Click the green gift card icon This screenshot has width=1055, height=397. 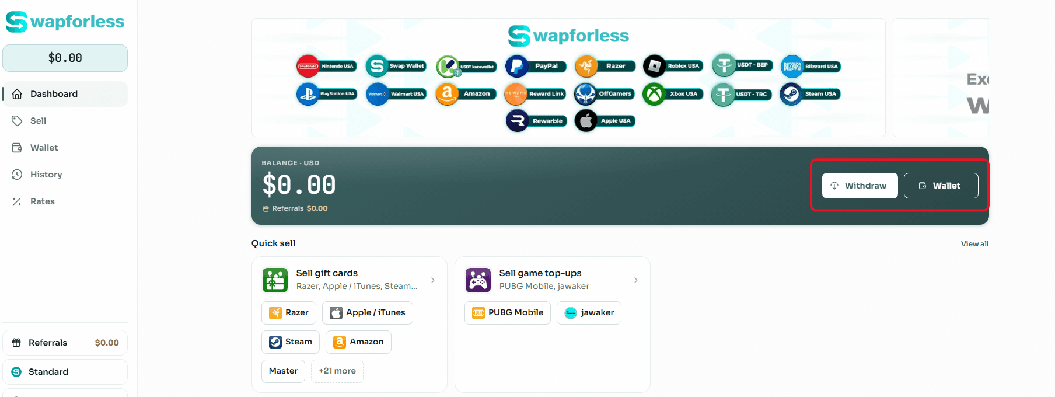coord(275,280)
